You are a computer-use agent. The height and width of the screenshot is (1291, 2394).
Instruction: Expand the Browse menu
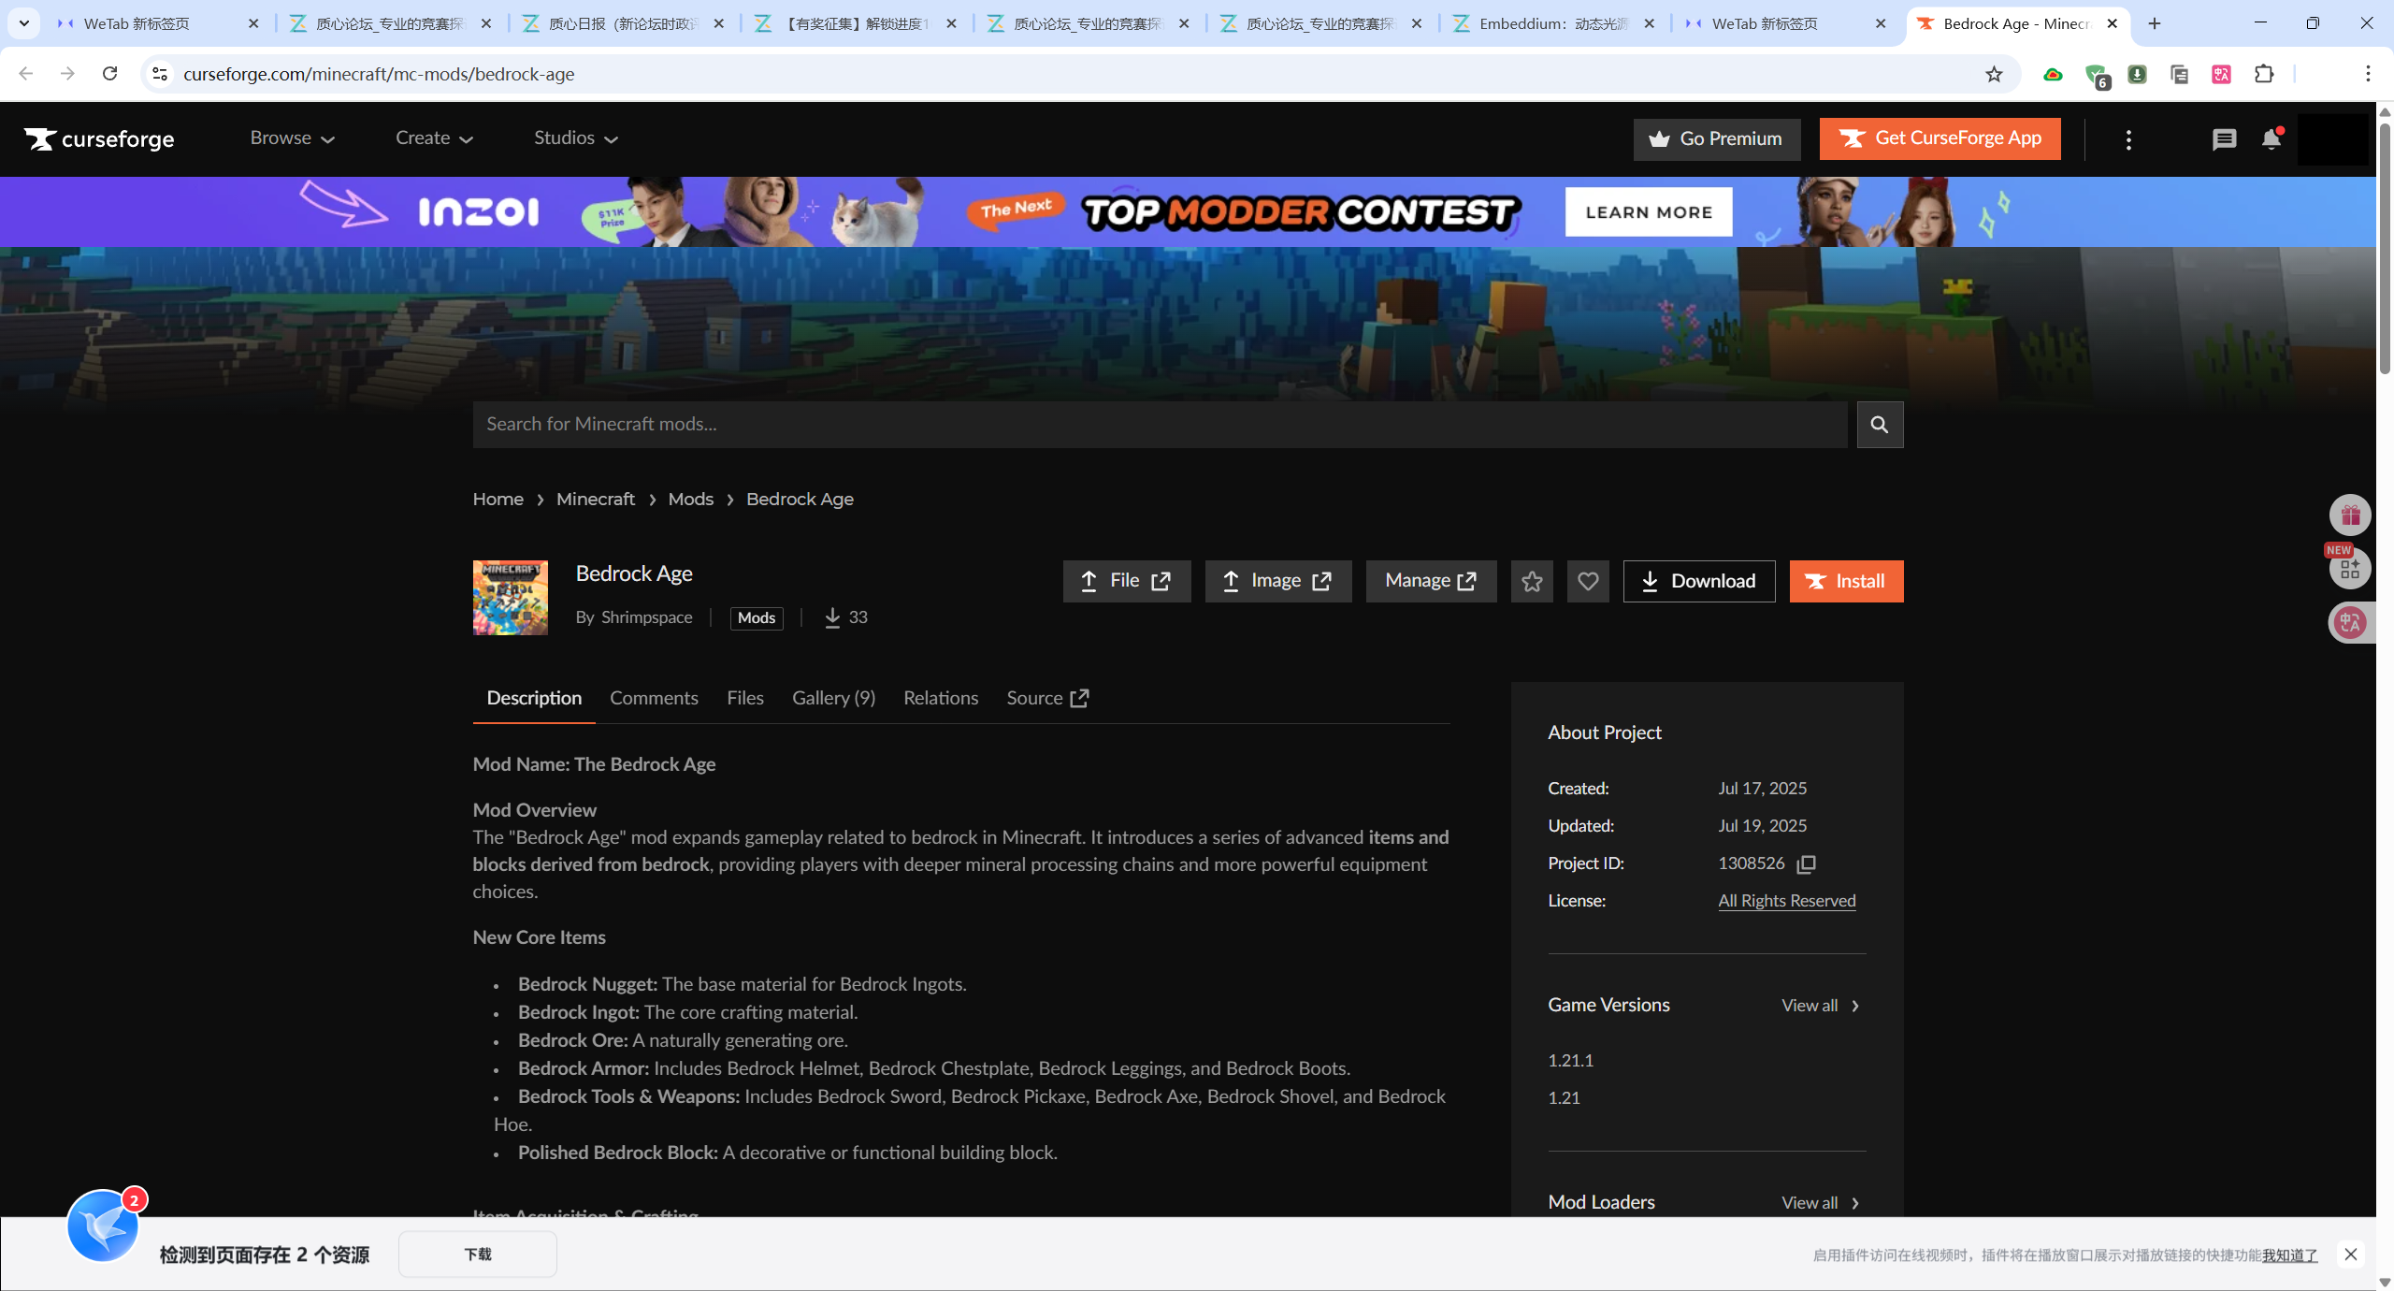(292, 138)
